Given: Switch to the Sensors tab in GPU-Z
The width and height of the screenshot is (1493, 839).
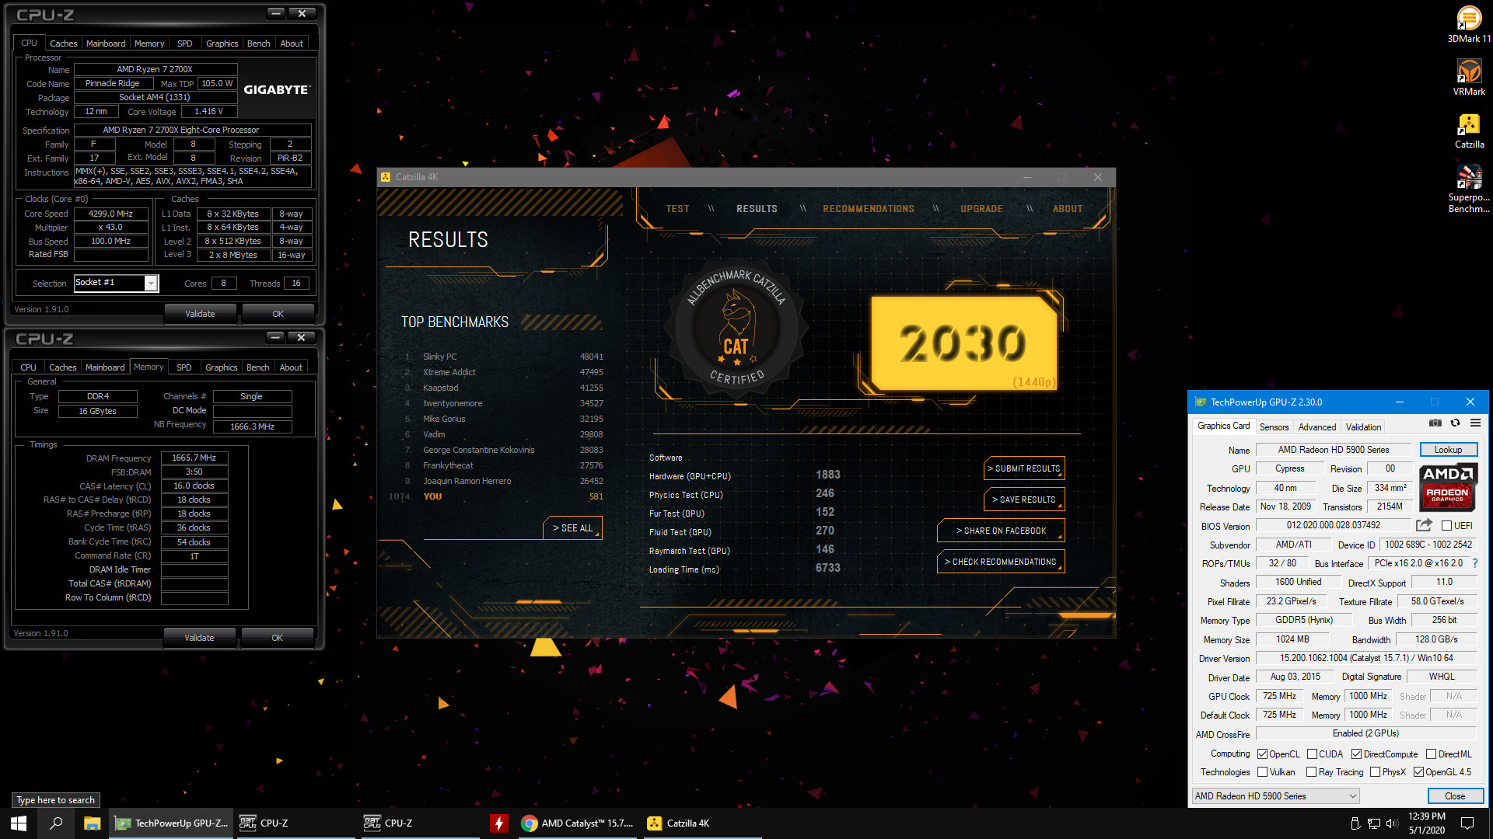Looking at the screenshot, I should [1274, 426].
